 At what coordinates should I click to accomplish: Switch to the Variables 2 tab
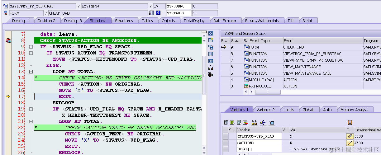(x=265, y=110)
